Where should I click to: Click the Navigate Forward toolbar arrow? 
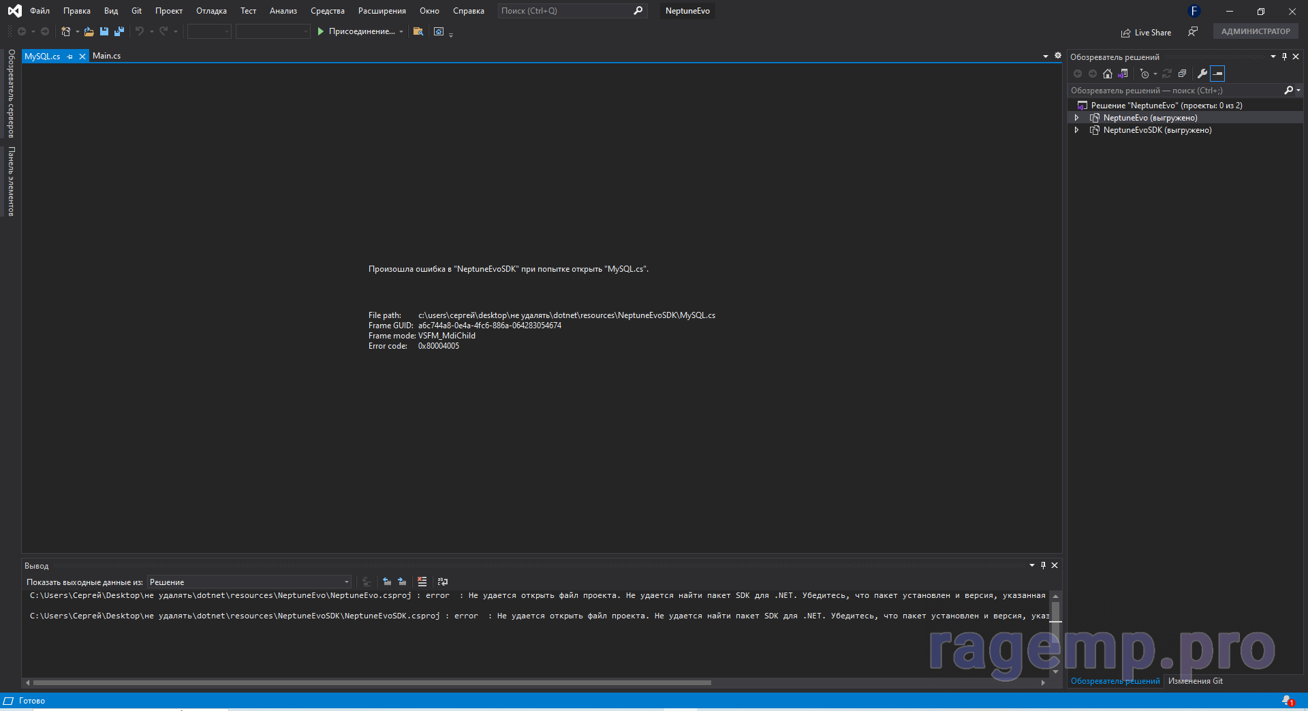coord(45,31)
